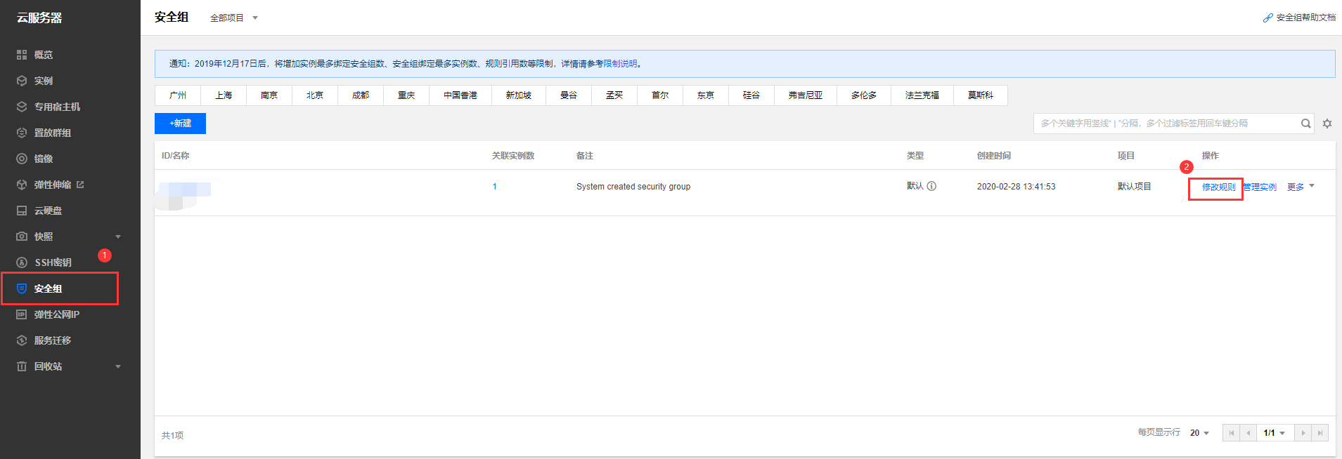Go to last page arrow
This screenshot has height=459, width=1342.
[1320, 433]
